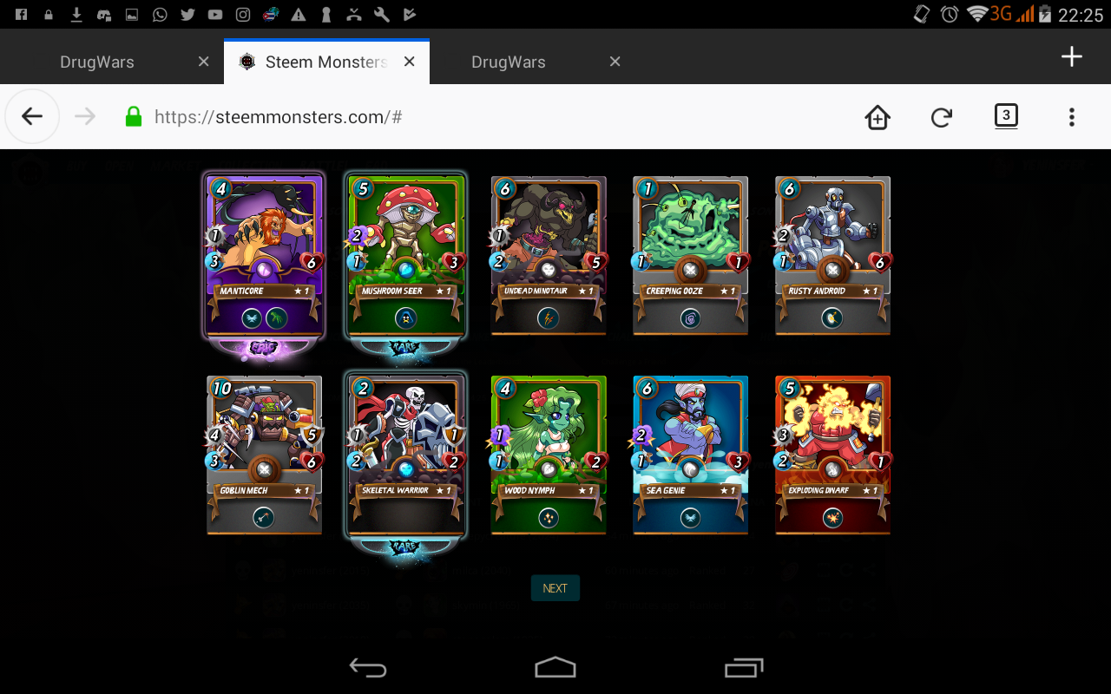1111x694 pixels.
Task: Click the "EXPLODING DWARF" name label
Action: [818, 491]
